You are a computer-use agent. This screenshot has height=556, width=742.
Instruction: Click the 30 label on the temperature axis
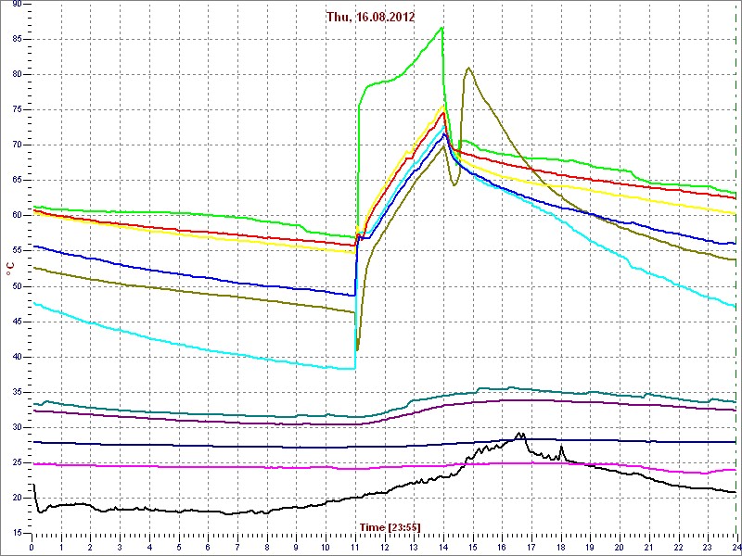coord(18,427)
